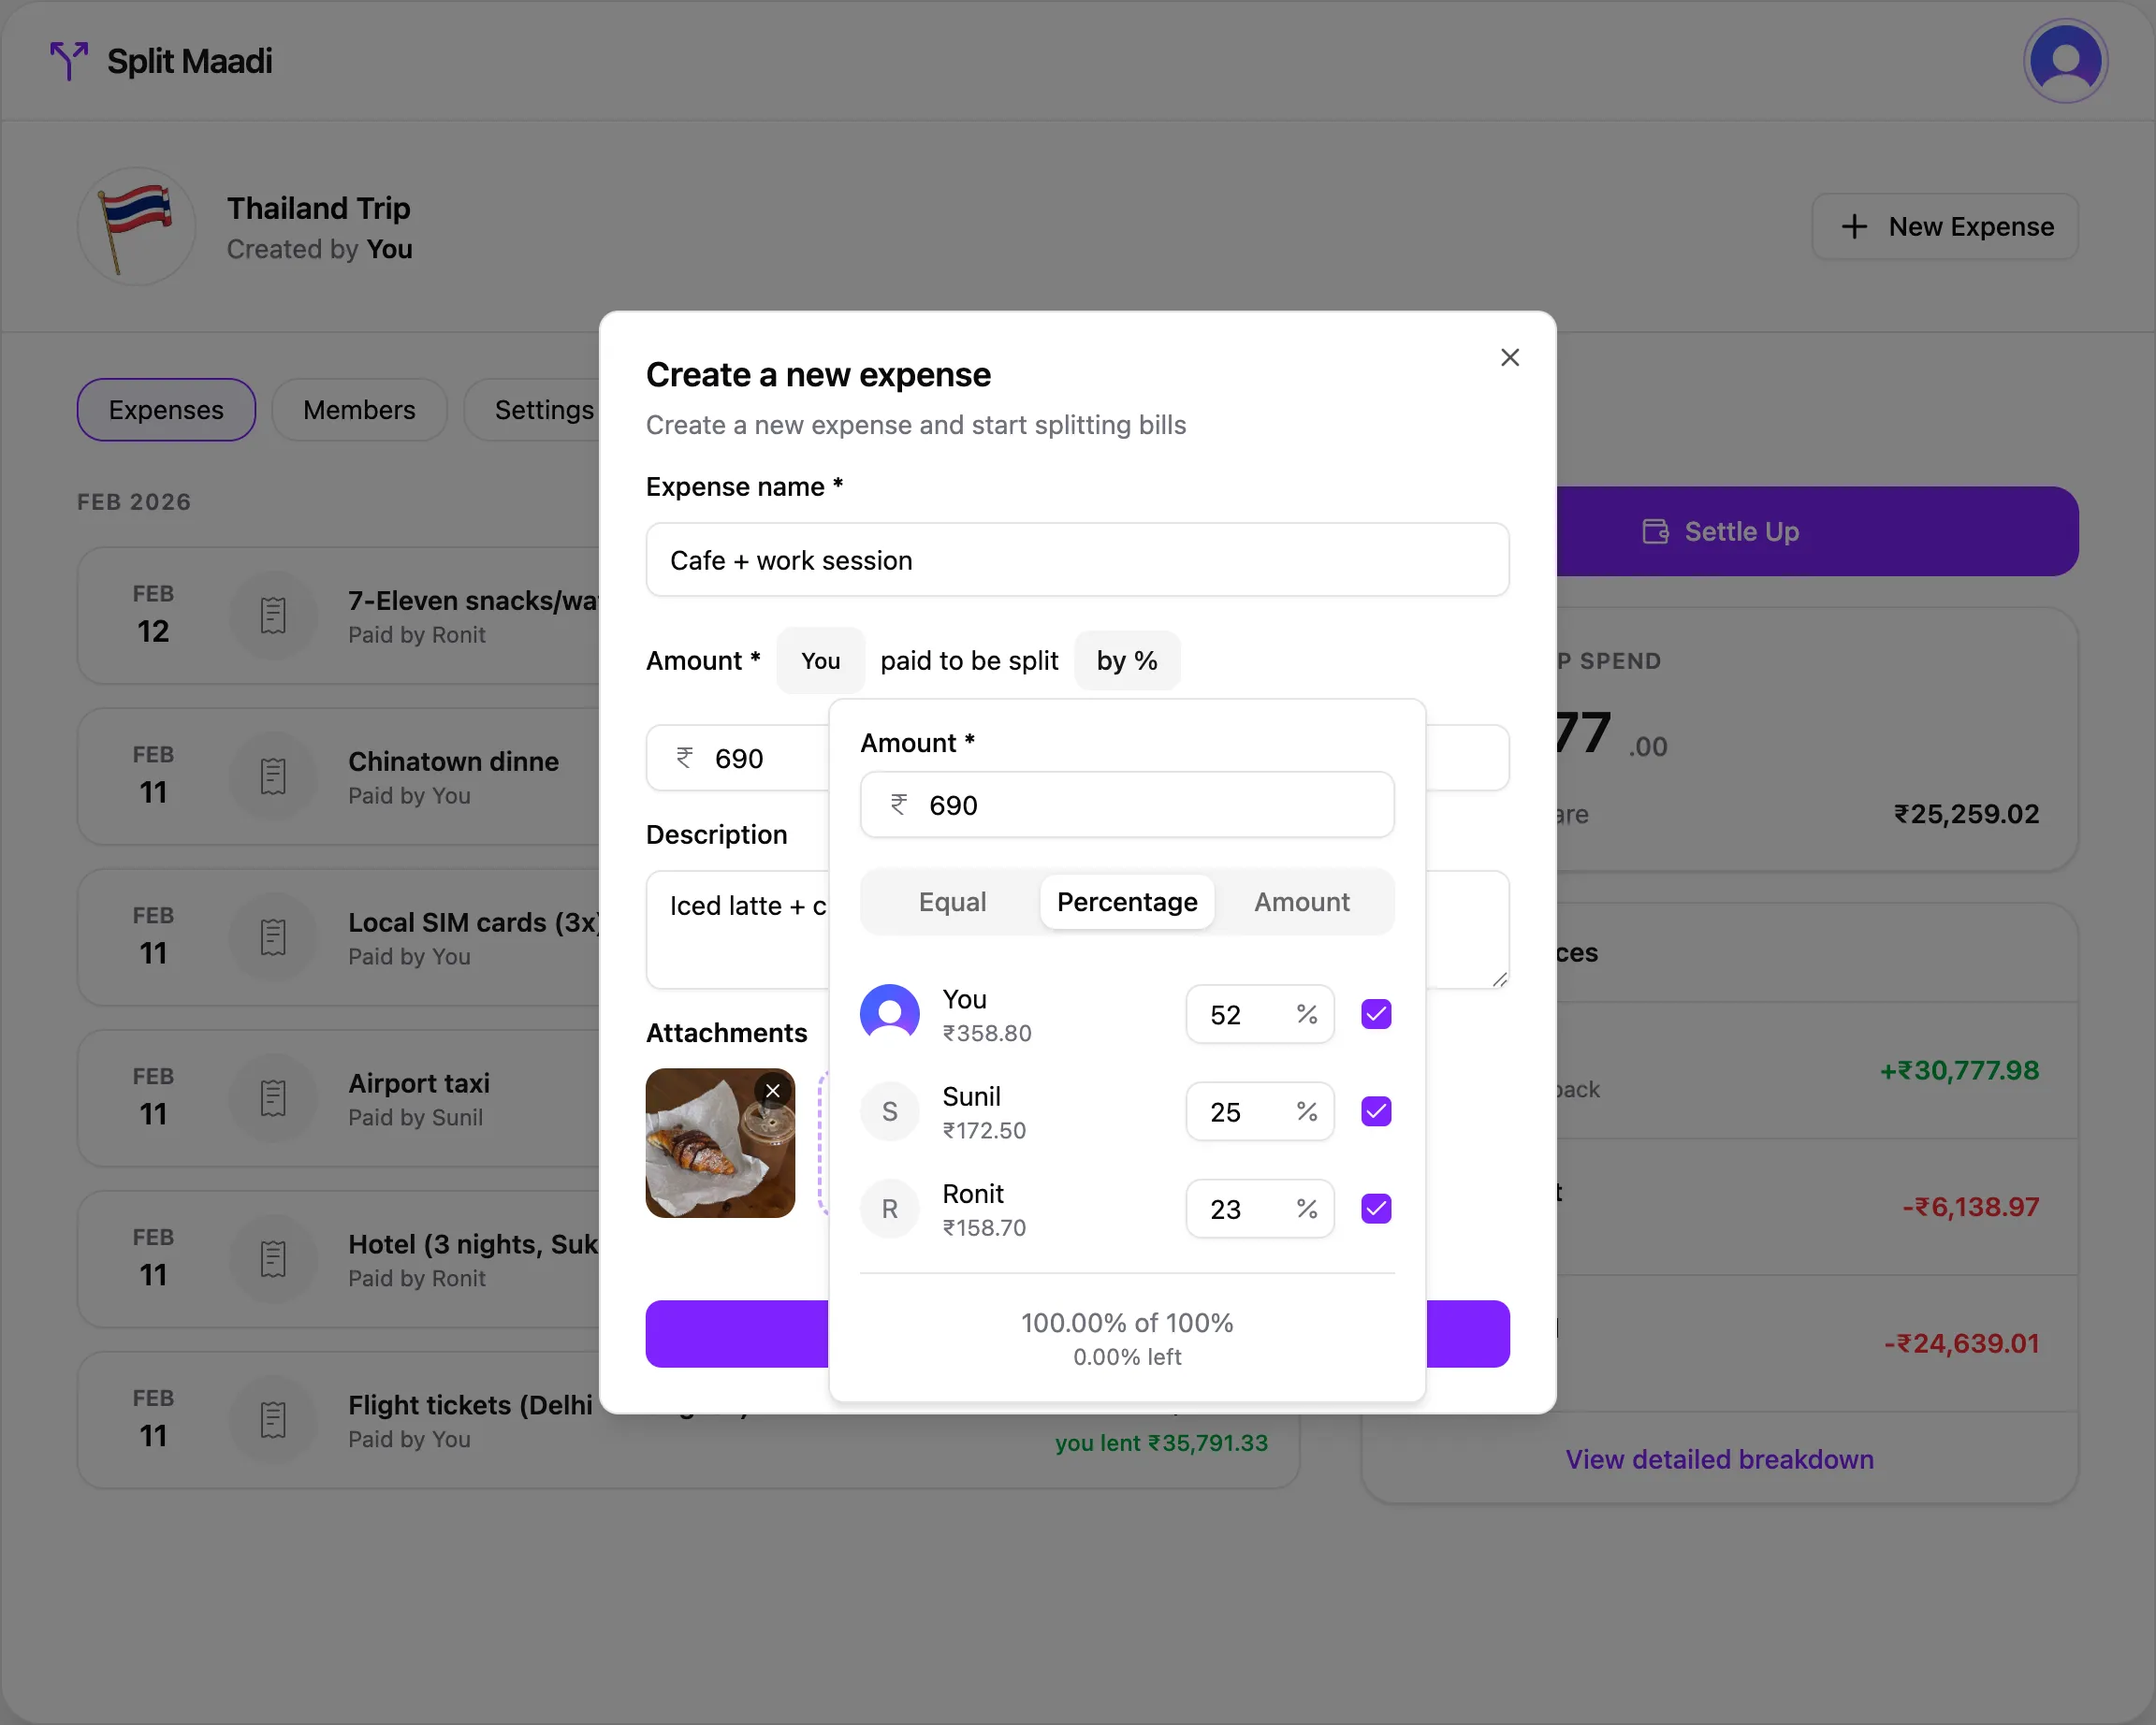Switch to the Members tab
The image size is (2156, 1725).
pyautogui.click(x=359, y=409)
